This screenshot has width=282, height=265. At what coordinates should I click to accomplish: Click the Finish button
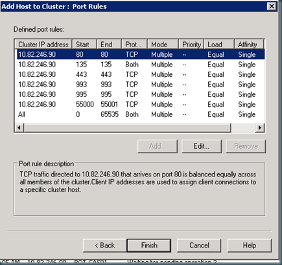click(149, 245)
